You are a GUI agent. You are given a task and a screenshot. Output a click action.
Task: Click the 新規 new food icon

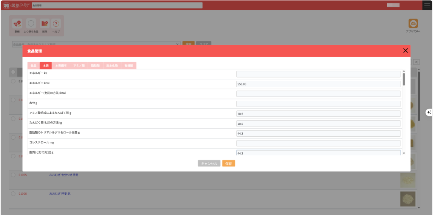coord(17,24)
